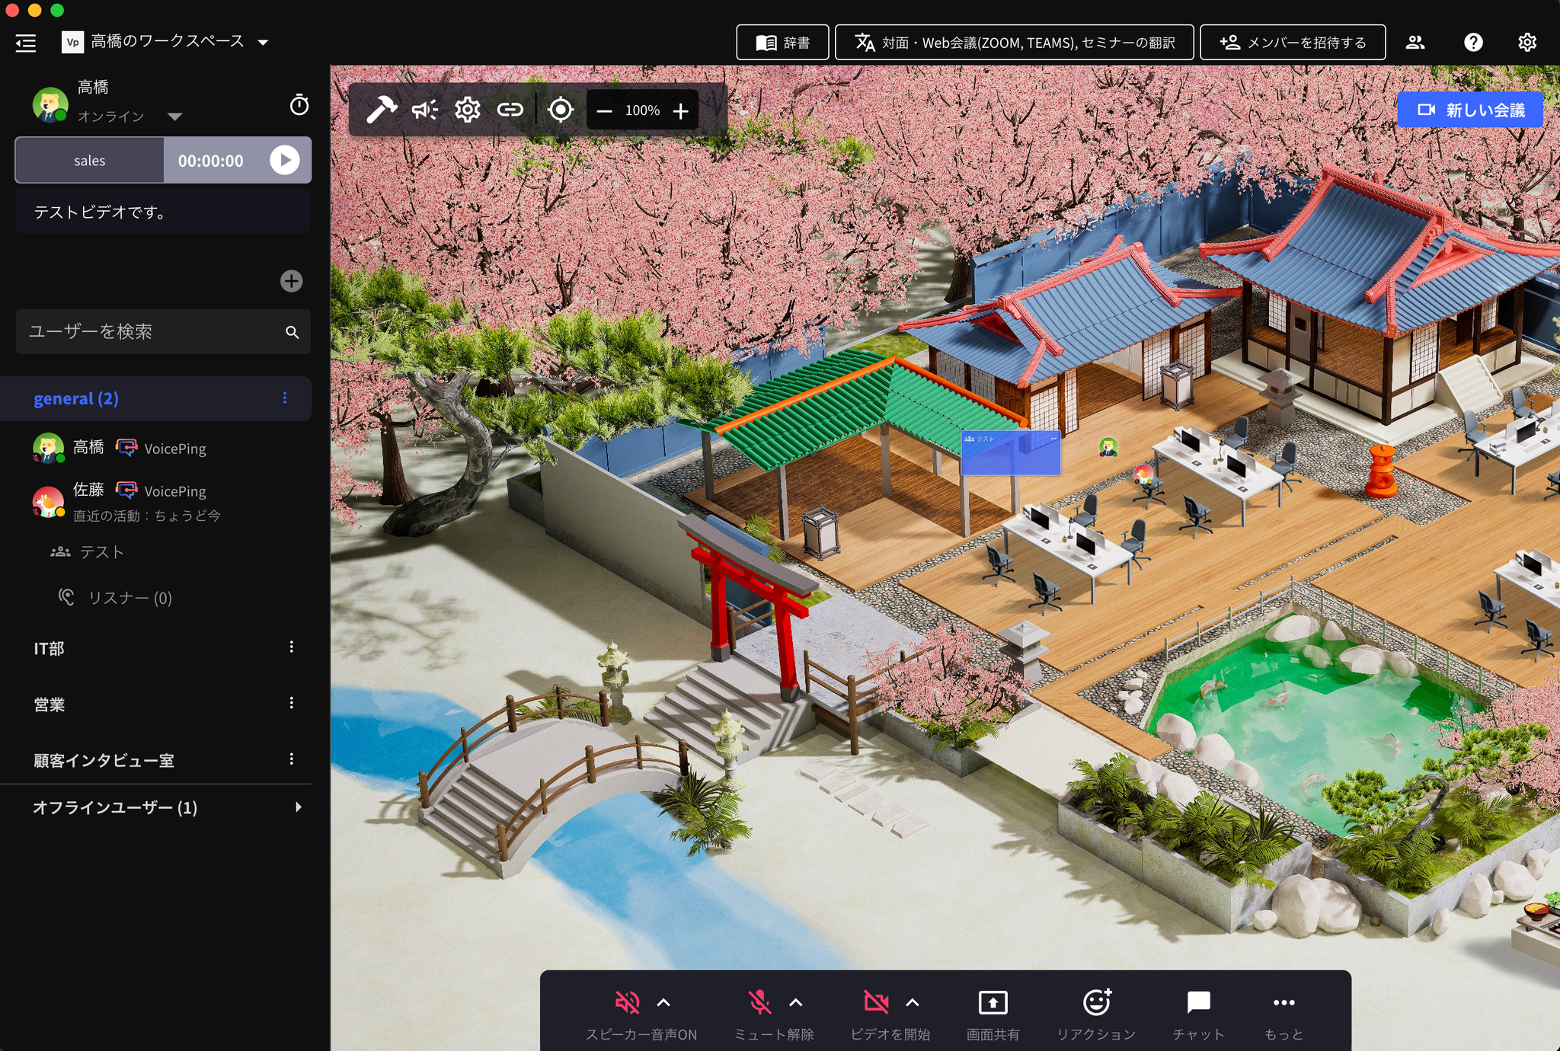Open map settings via the gear icon
This screenshot has width=1560, height=1051.
tap(465, 109)
